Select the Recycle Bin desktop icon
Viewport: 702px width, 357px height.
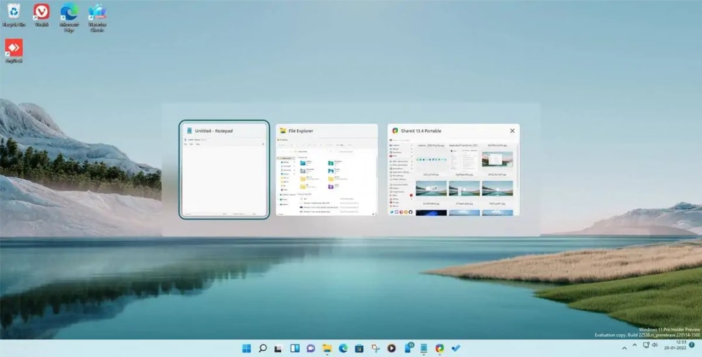pyautogui.click(x=14, y=15)
